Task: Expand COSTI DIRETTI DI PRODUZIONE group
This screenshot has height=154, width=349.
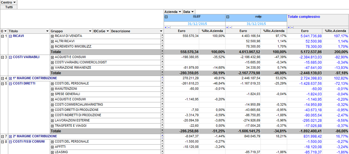Action: pos(53,110)
